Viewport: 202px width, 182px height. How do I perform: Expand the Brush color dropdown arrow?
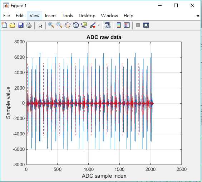click(x=99, y=25)
